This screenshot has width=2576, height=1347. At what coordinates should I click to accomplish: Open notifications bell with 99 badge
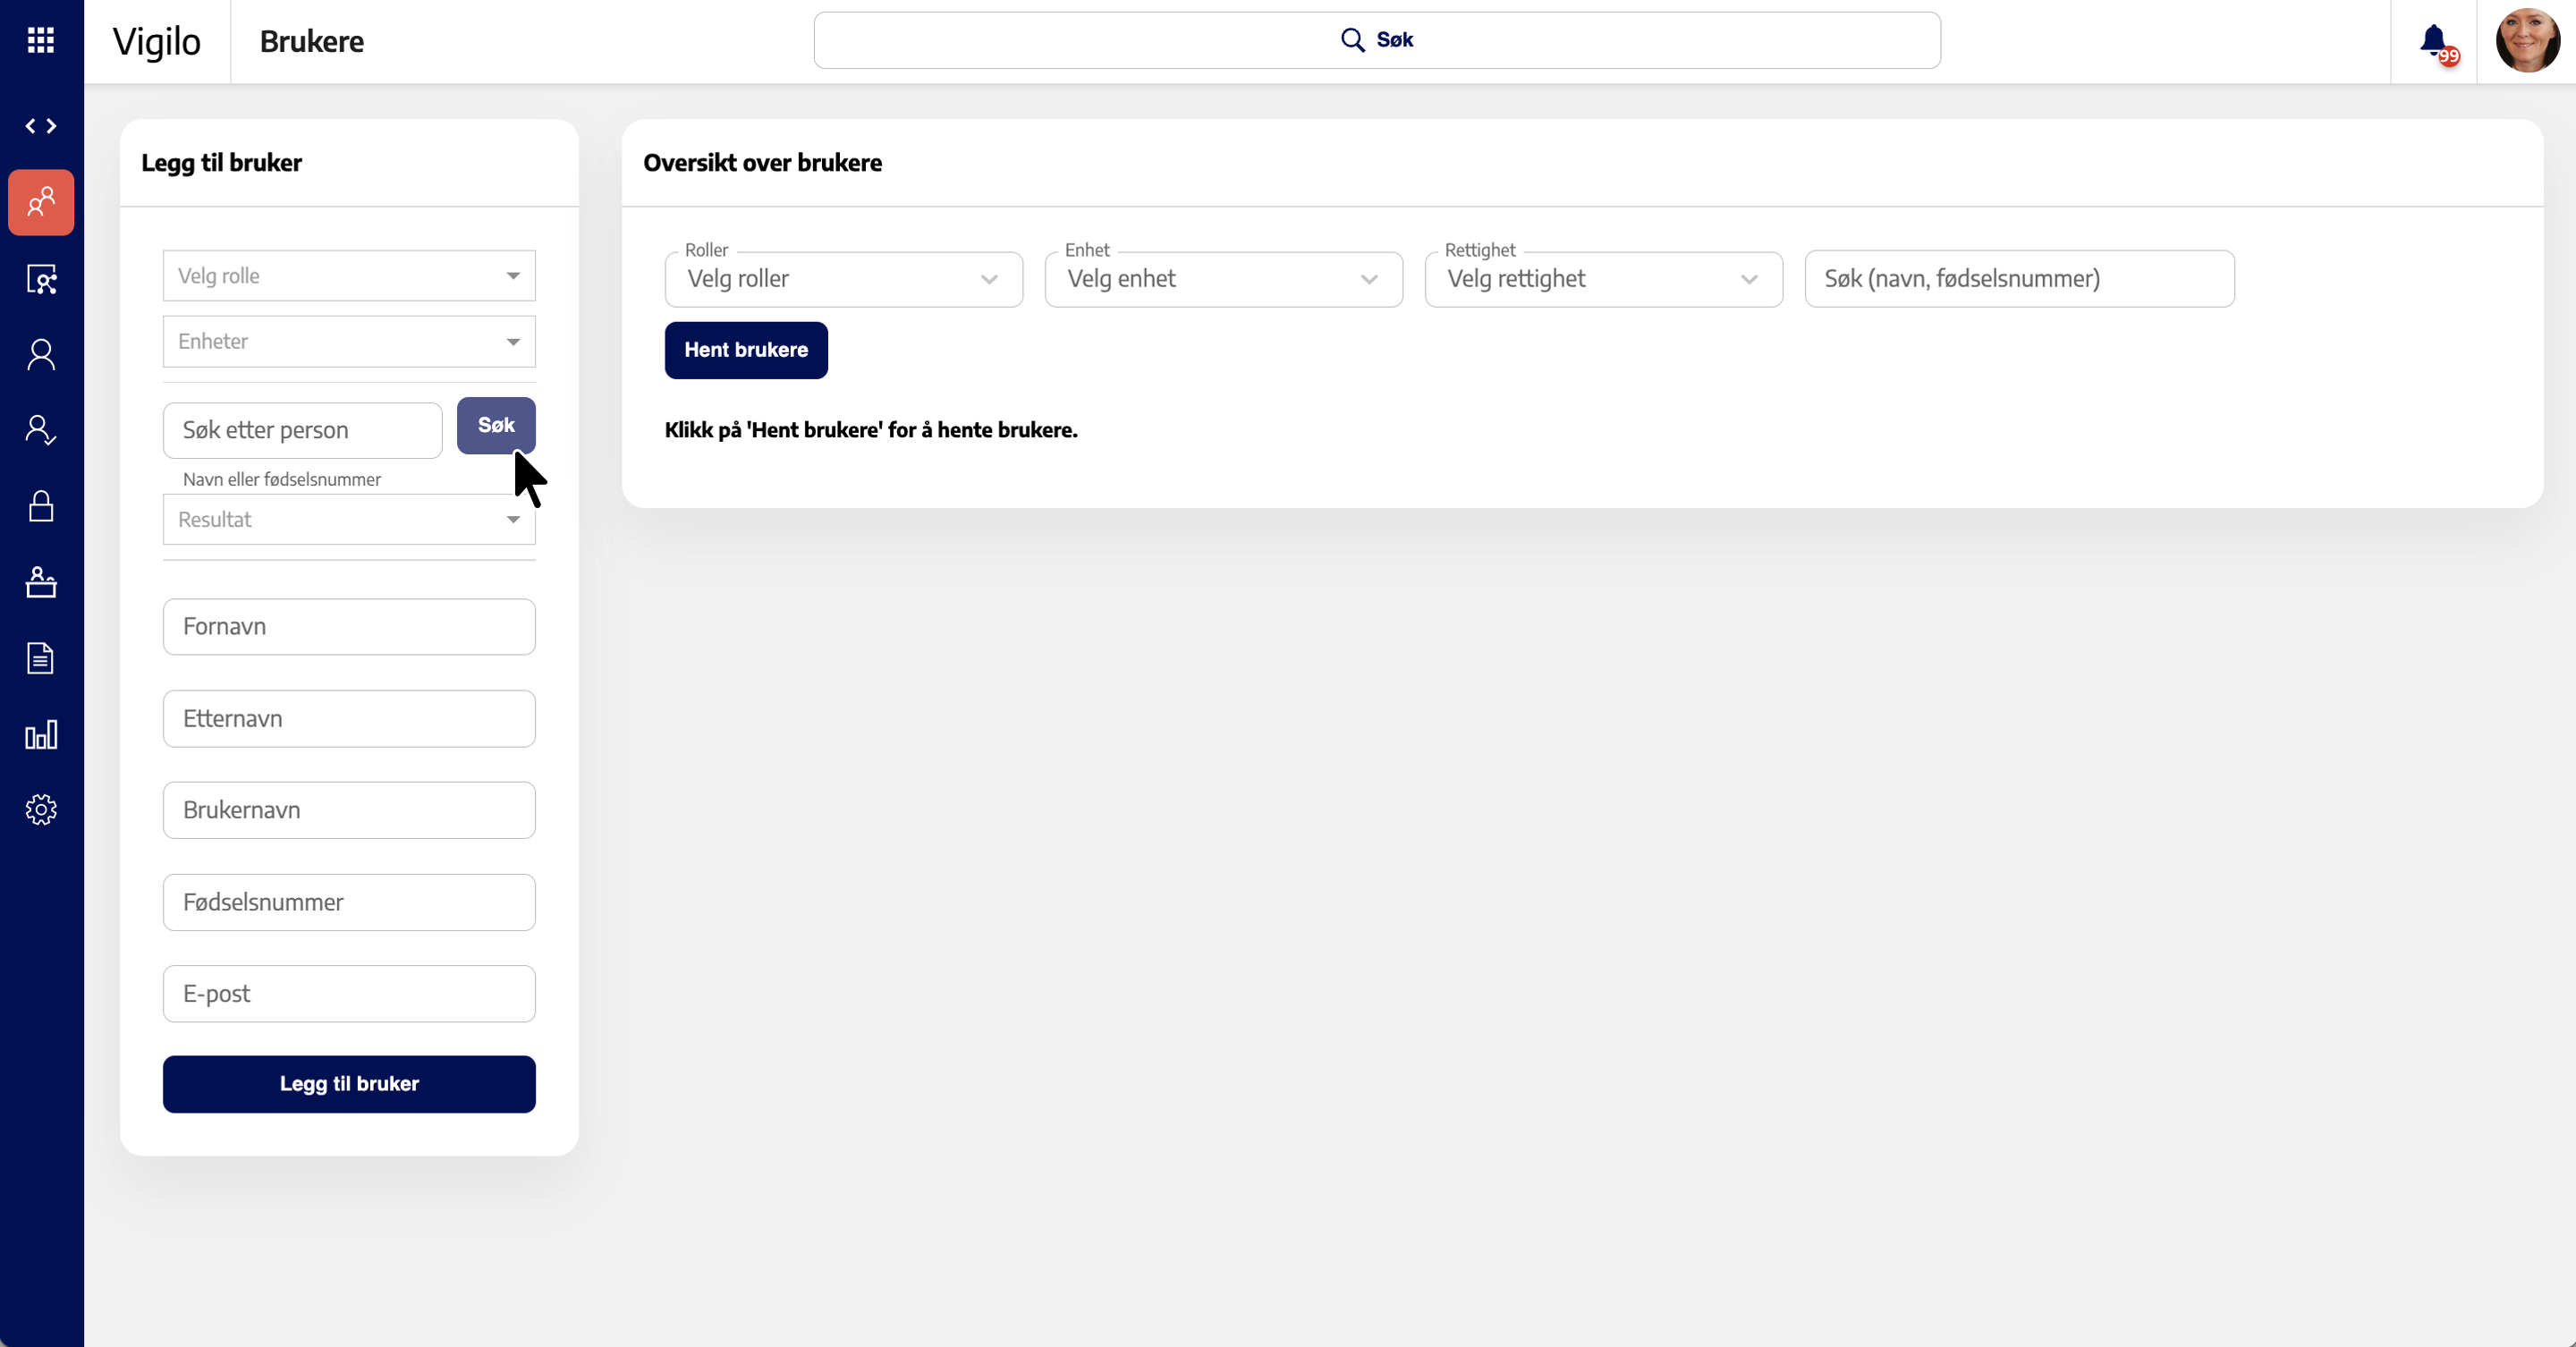pyautogui.click(x=2434, y=41)
